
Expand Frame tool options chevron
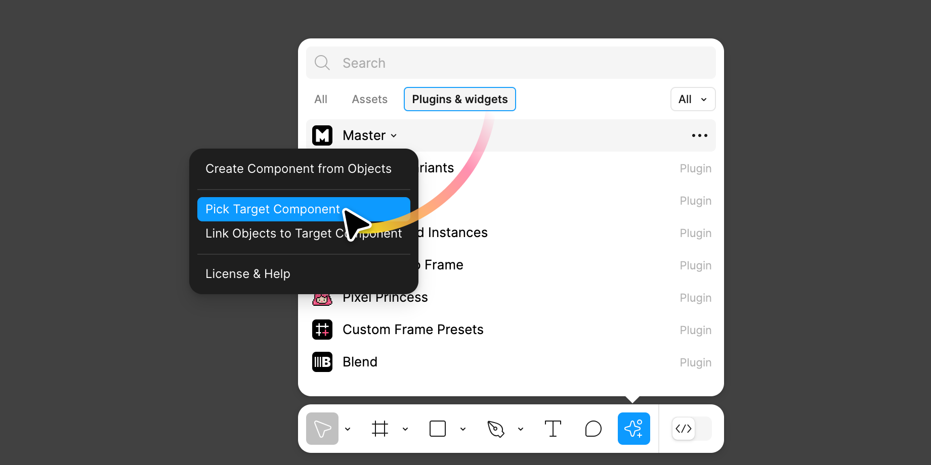tap(405, 429)
